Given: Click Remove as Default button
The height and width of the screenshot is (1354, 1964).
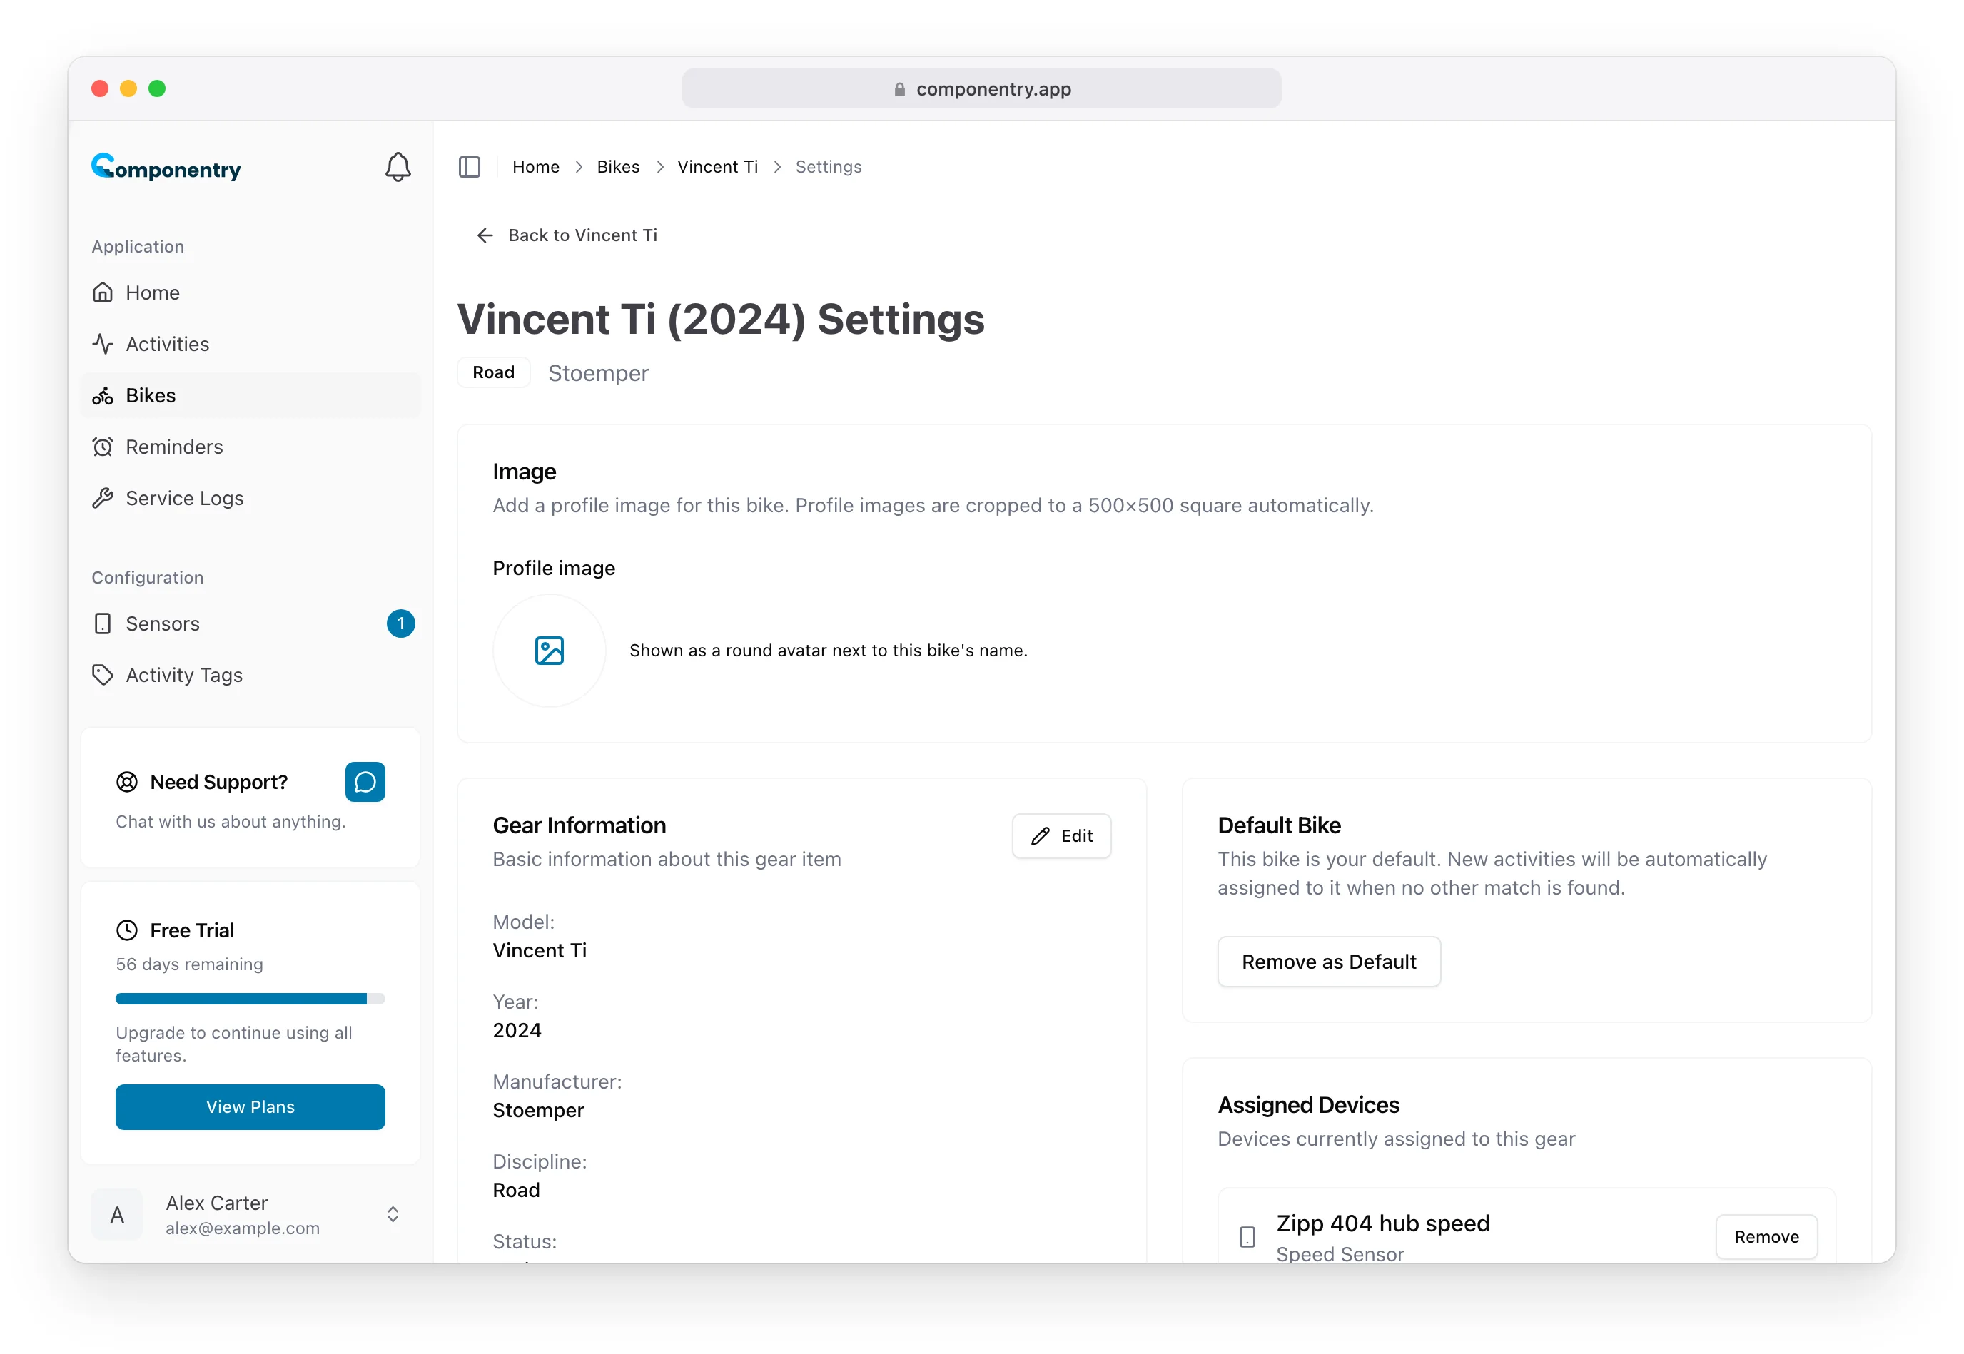Looking at the screenshot, I should click(1328, 962).
